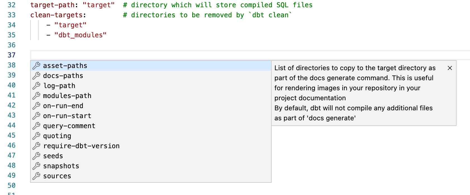Click the clean-targets key on line 33
This screenshot has width=470, height=195.
pos(56,15)
